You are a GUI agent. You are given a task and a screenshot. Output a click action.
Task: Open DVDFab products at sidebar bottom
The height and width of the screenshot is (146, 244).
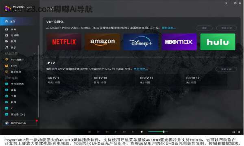coord(18,123)
